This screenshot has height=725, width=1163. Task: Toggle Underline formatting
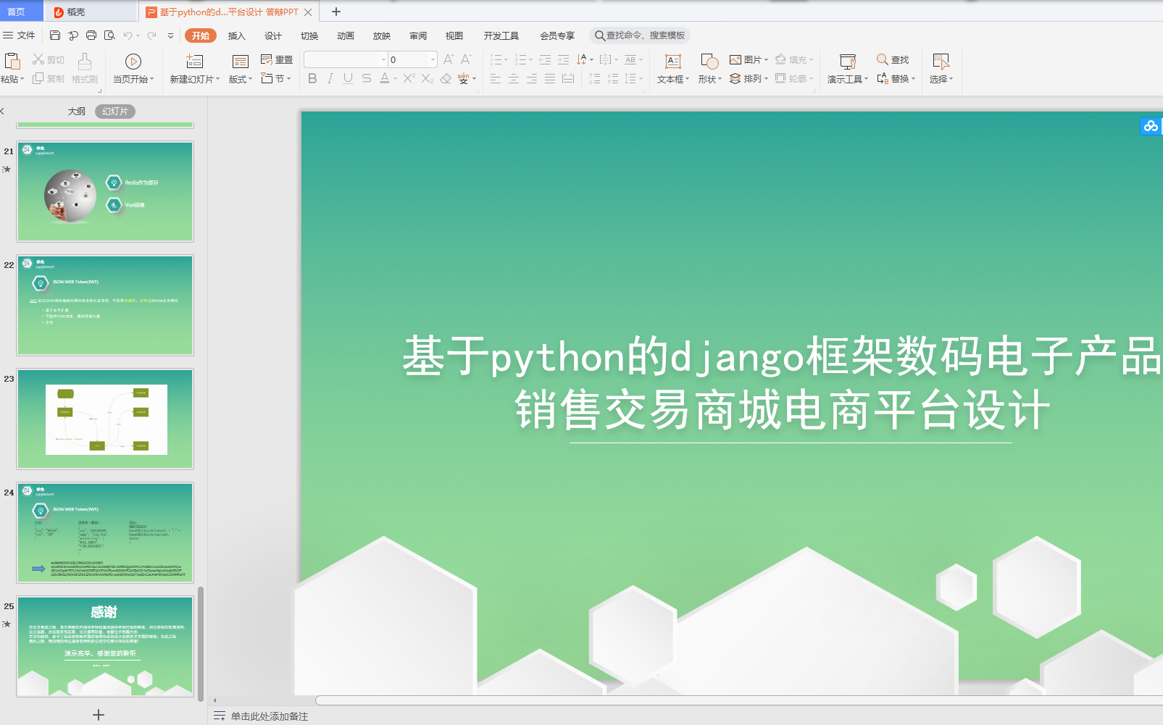[349, 78]
